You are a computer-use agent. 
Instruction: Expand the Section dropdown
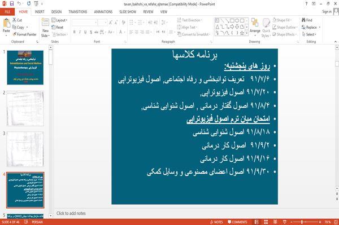point(60,34)
